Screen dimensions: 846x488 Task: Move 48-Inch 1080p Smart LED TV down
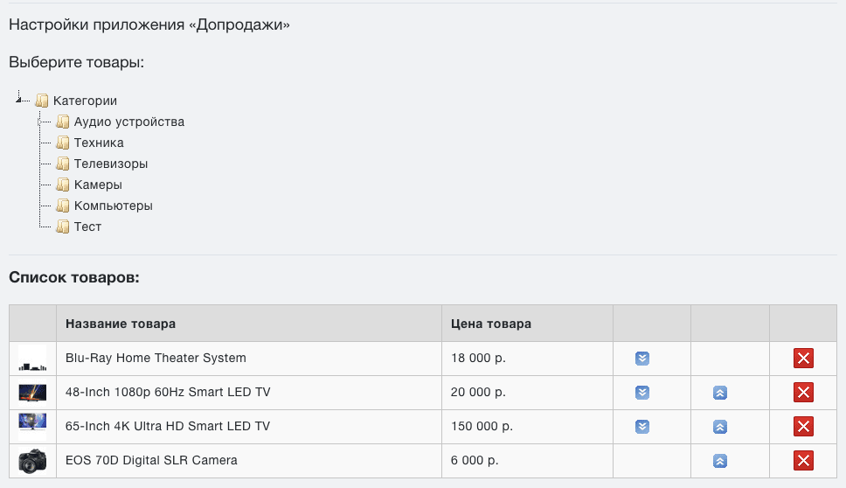coord(642,393)
